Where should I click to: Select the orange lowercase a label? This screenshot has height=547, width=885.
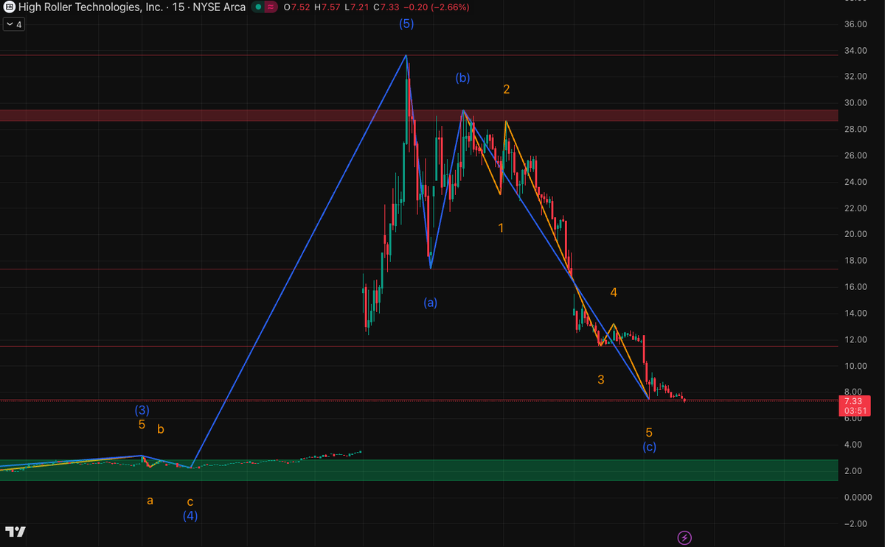point(150,501)
